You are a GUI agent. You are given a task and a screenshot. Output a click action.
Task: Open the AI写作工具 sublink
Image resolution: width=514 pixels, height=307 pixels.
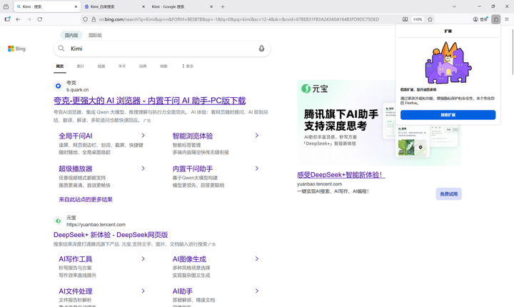[x=76, y=259]
